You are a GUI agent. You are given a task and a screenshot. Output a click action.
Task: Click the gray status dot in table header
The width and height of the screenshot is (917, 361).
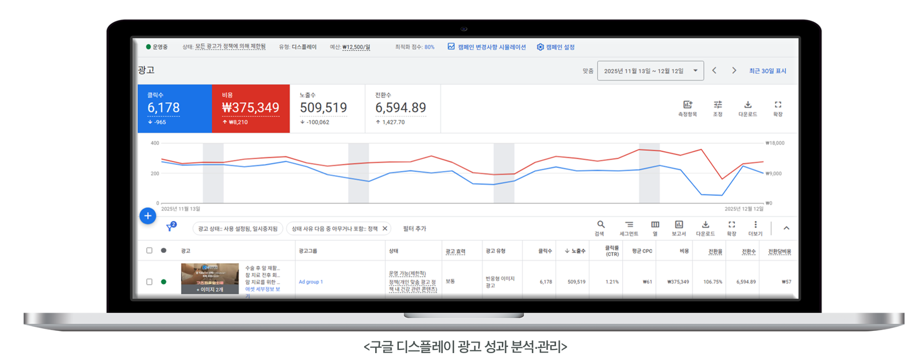click(x=164, y=250)
